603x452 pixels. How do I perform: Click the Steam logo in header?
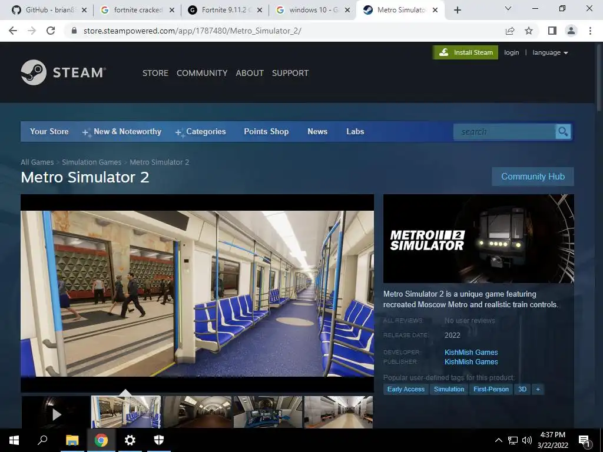click(64, 72)
